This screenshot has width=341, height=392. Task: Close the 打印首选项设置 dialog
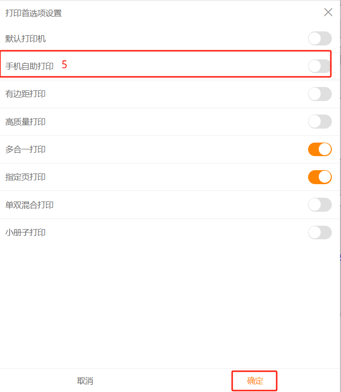328,13
